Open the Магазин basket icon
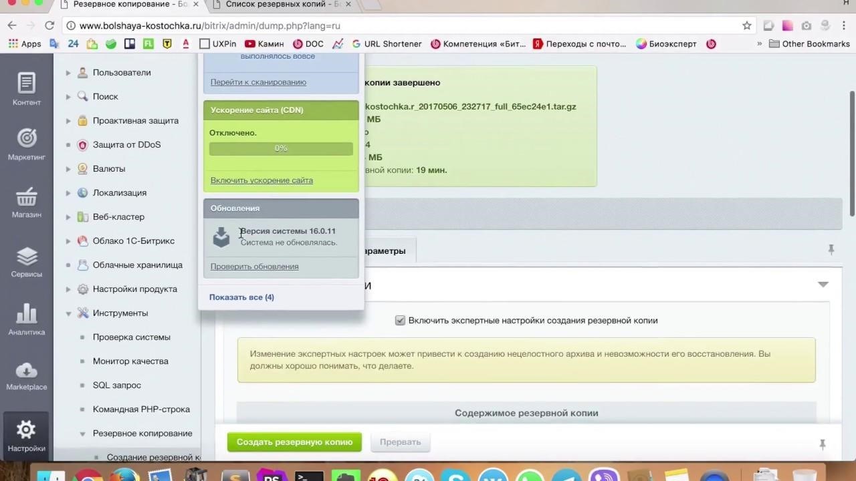The image size is (856, 481). (x=27, y=196)
